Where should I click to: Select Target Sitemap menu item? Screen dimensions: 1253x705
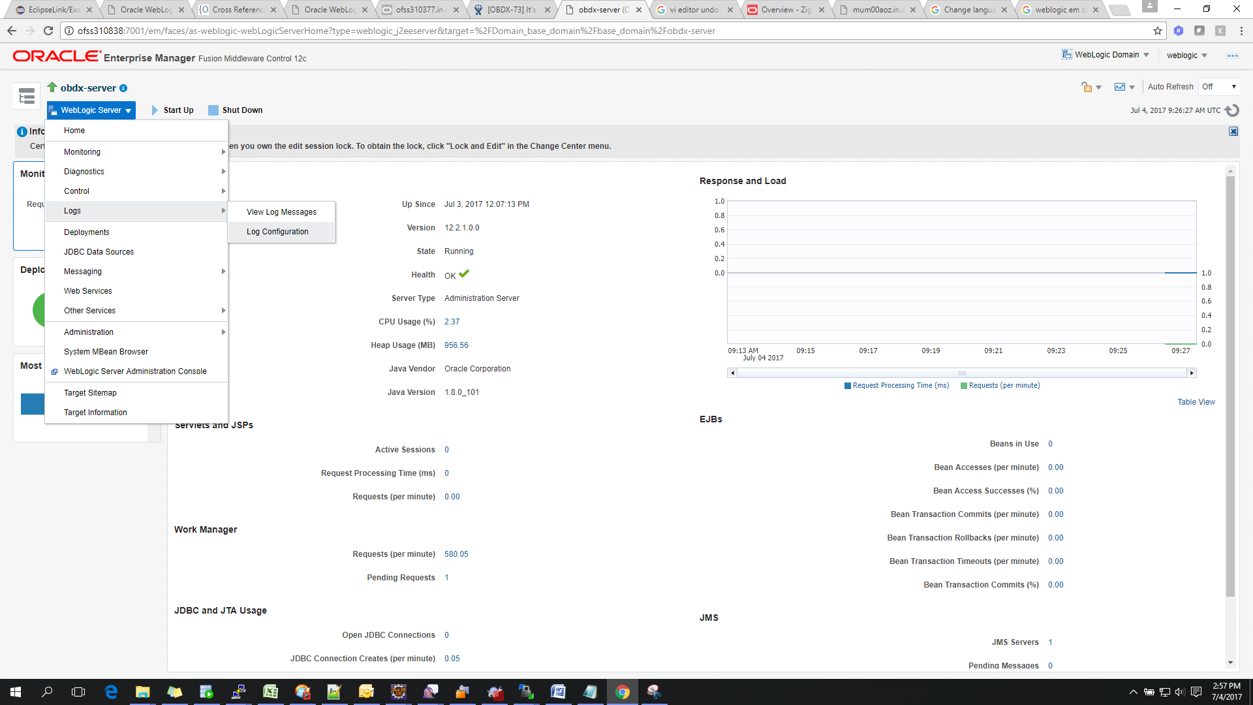[136, 393]
